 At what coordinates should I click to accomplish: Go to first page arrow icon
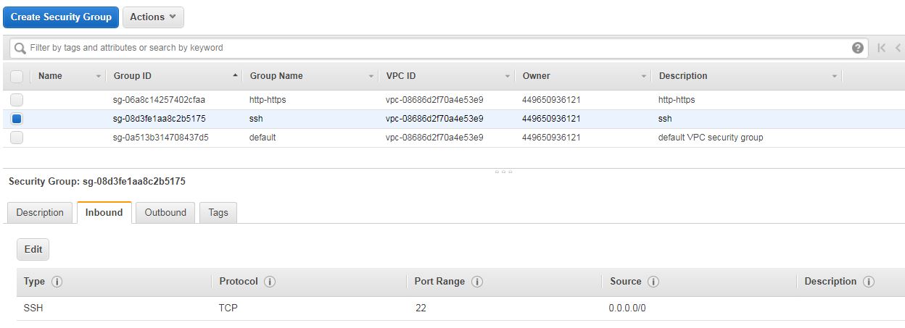881,48
